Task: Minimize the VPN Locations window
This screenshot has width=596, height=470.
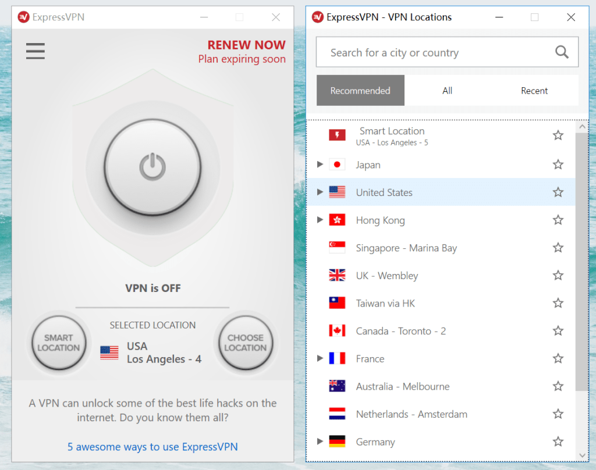Action: (x=499, y=17)
